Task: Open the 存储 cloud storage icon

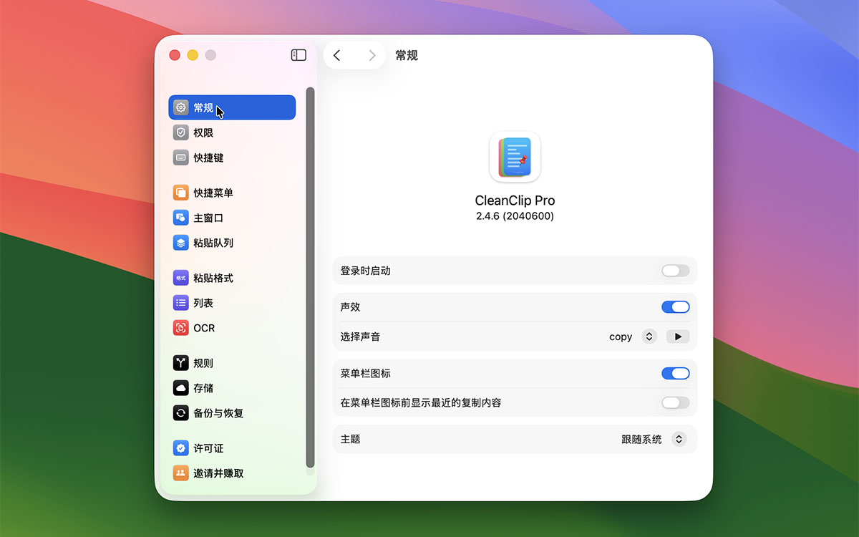Action: pyautogui.click(x=181, y=388)
